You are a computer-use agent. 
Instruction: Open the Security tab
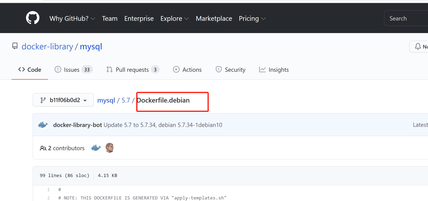click(x=230, y=70)
